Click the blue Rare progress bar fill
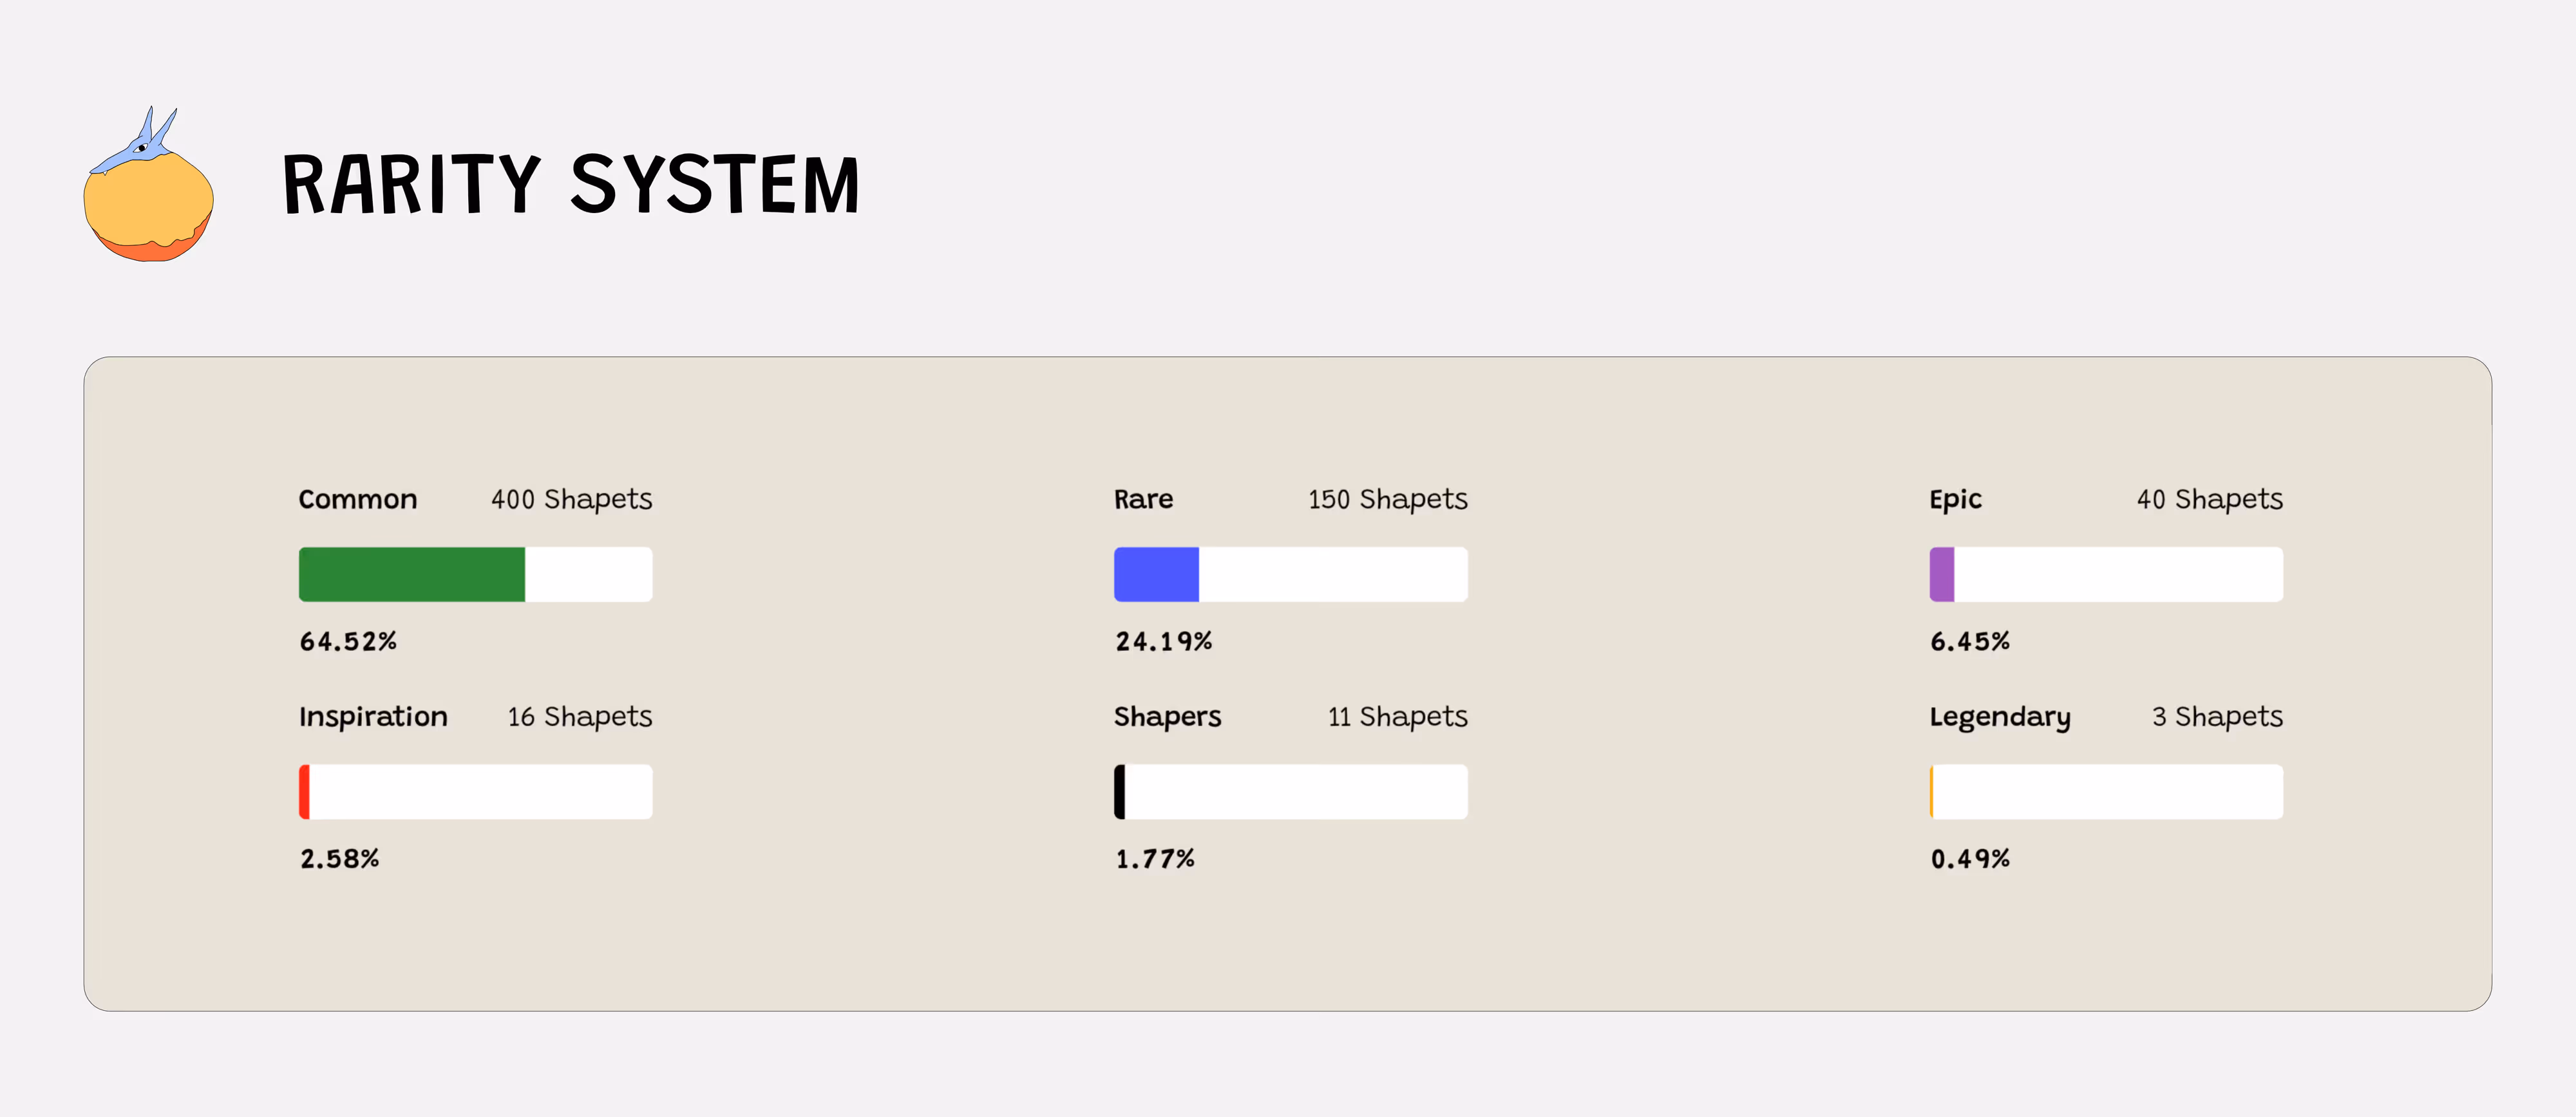Screen dimensions: 2576x1117 coord(1156,574)
